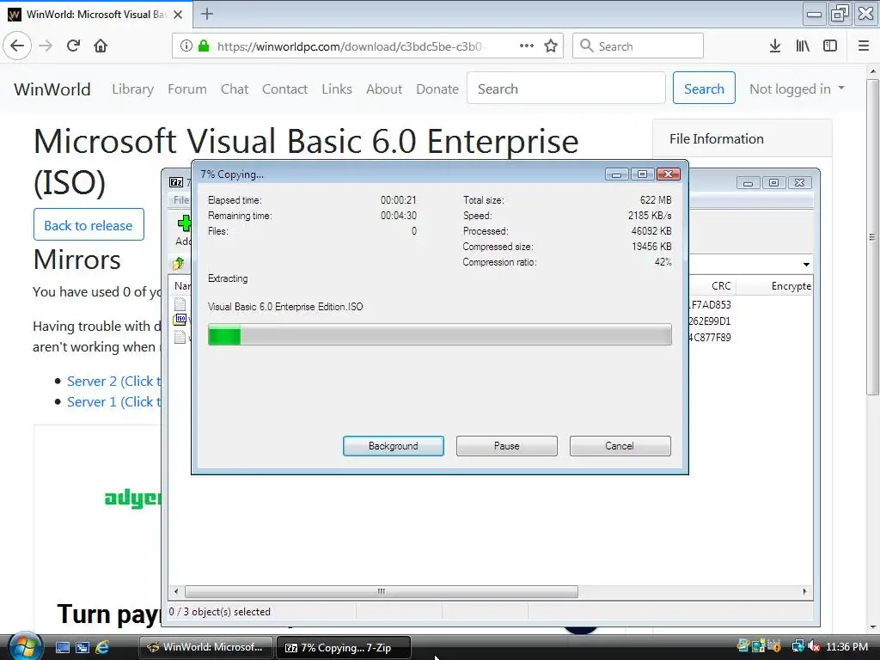The height and width of the screenshot is (660, 880).
Task: Click the blue WinWorld Search button
Action: click(704, 89)
